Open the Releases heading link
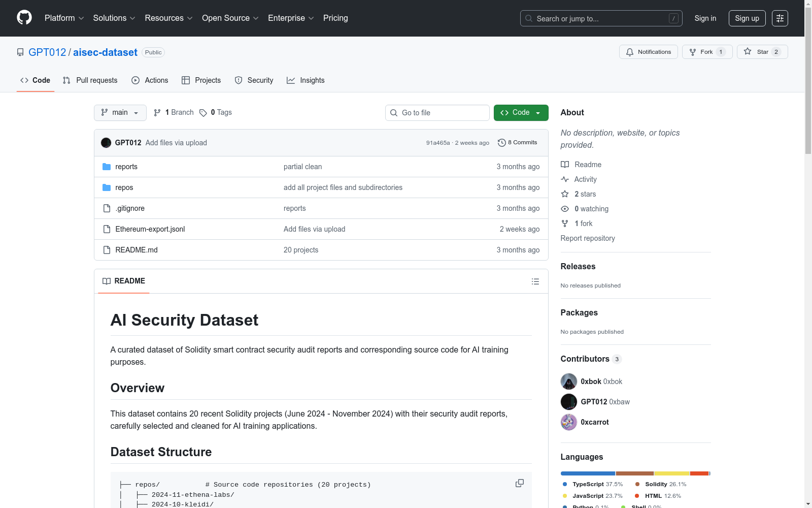This screenshot has width=812, height=508. coord(578,266)
